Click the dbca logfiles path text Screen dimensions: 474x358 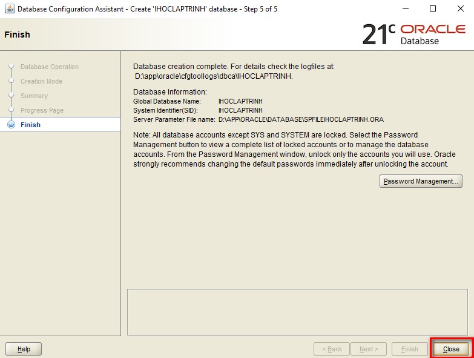pos(214,76)
